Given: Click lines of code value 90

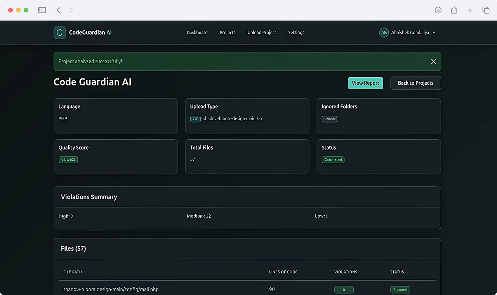Looking at the screenshot, I should pyautogui.click(x=272, y=290).
